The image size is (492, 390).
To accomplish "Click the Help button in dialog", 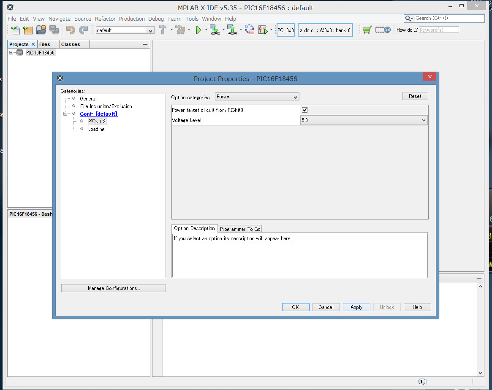I will tap(417, 307).
